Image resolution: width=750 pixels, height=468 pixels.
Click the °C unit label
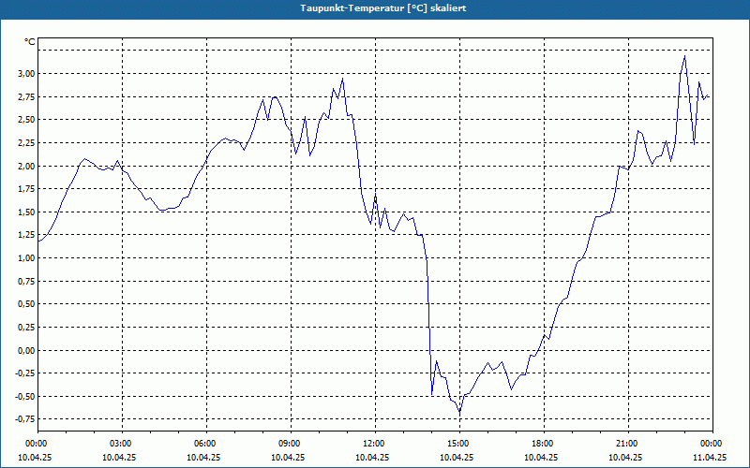29,42
